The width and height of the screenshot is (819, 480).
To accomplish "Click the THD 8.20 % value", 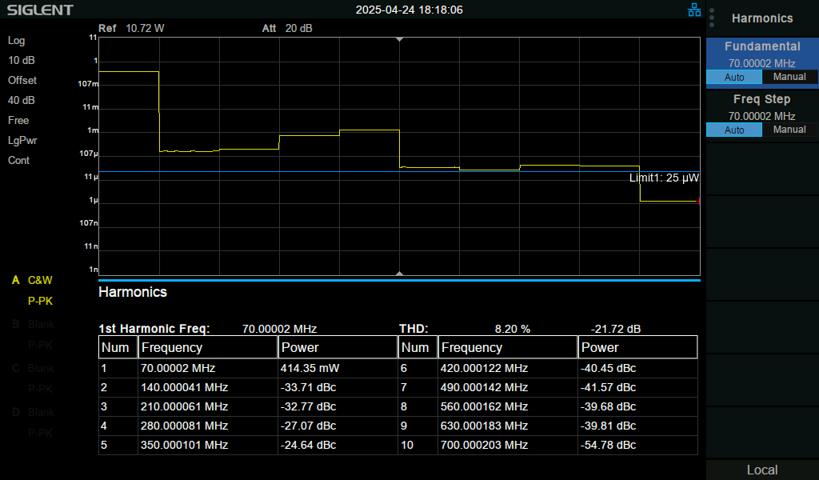I will click(x=513, y=329).
